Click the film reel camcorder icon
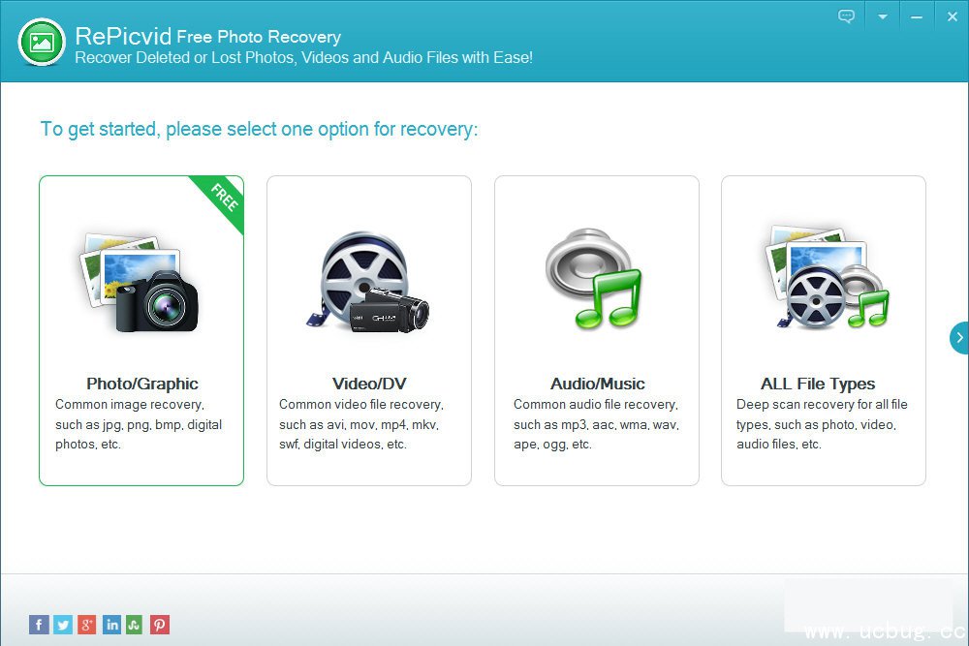The image size is (969, 646). coord(368,282)
